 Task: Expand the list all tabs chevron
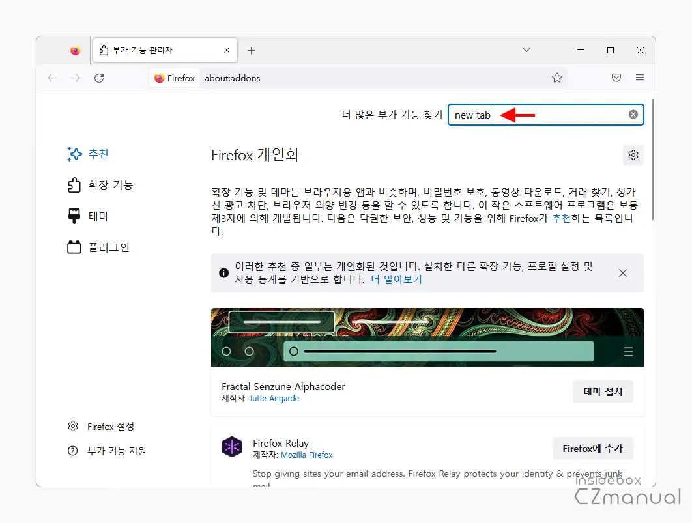[526, 50]
